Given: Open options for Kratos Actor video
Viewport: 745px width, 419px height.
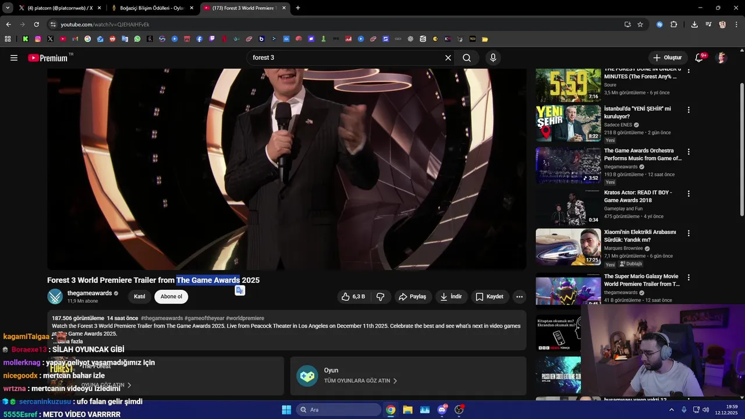Looking at the screenshot, I should click(689, 194).
